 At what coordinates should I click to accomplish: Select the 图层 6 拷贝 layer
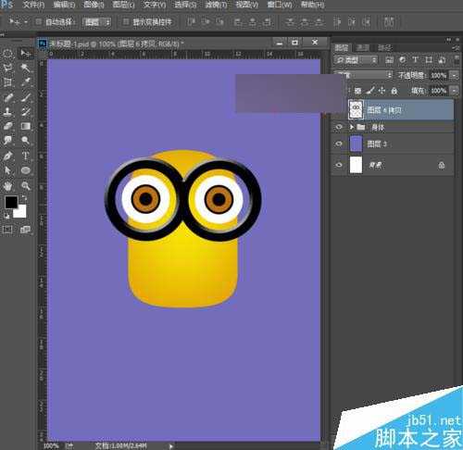[x=401, y=110]
